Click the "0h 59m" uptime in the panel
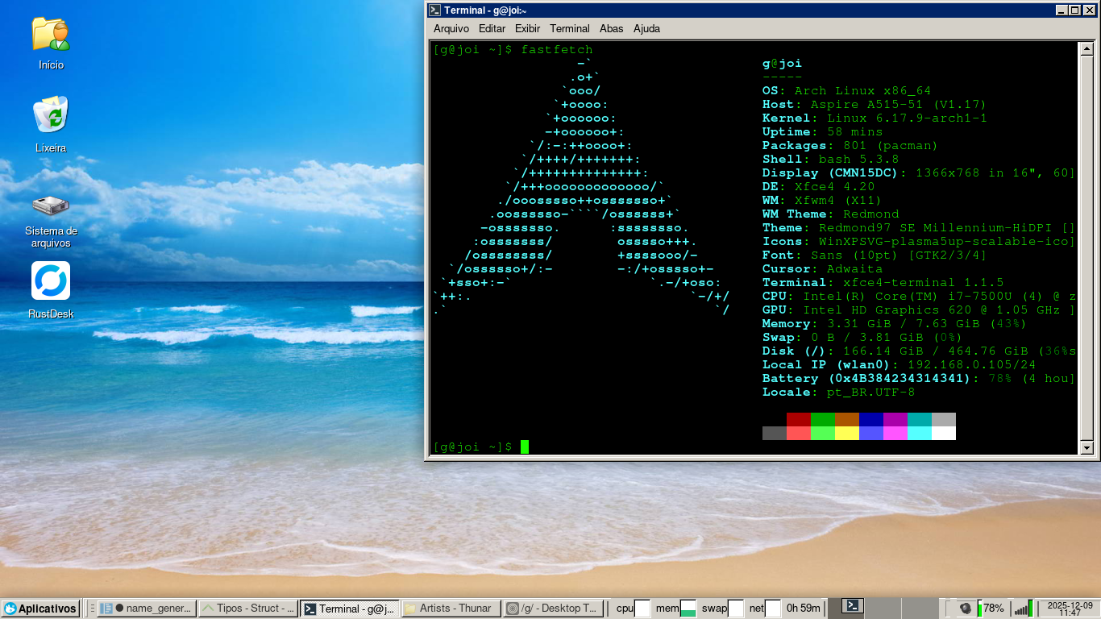Screen dimensions: 1101x619 804,609
